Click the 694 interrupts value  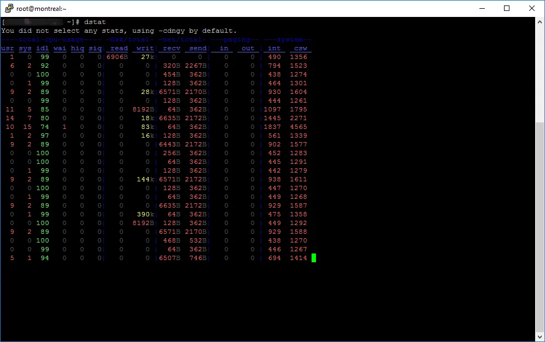click(x=274, y=258)
